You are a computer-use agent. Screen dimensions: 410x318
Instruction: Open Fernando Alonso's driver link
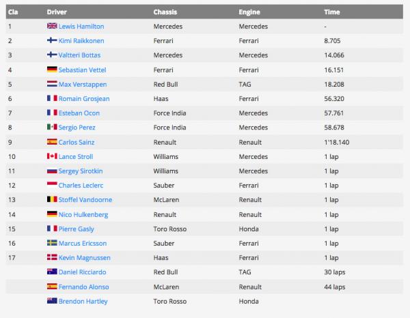pyautogui.click(x=83, y=287)
